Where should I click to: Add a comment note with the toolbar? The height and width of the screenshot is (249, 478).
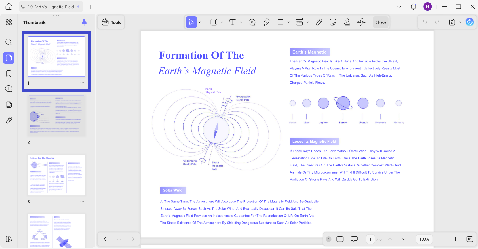252,22
